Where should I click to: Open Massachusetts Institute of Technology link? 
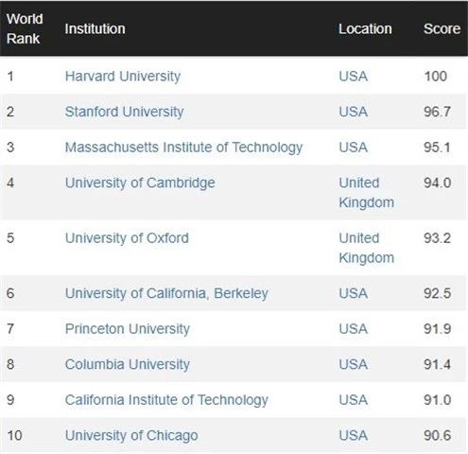183,148
